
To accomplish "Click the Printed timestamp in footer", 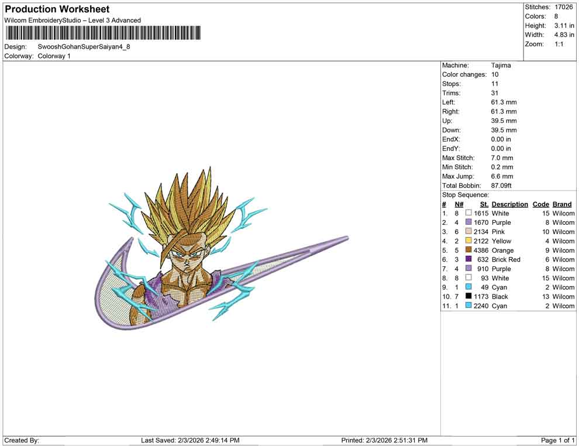I will (x=384, y=440).
